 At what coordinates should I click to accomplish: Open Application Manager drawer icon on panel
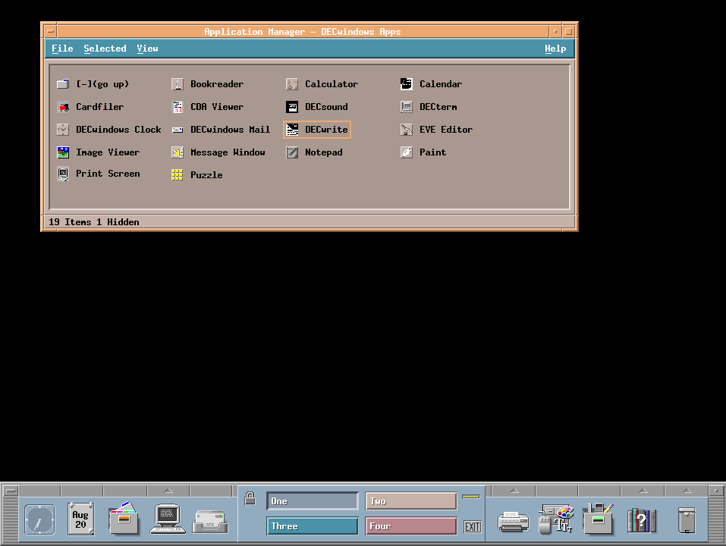599,519
